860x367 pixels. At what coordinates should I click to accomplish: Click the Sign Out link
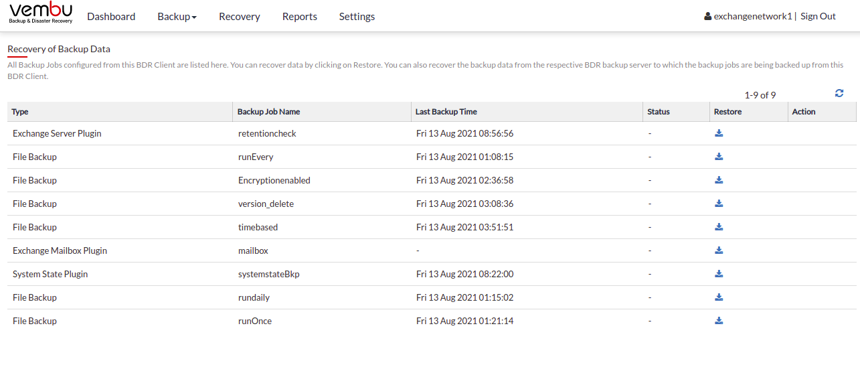tap(818, 16)
